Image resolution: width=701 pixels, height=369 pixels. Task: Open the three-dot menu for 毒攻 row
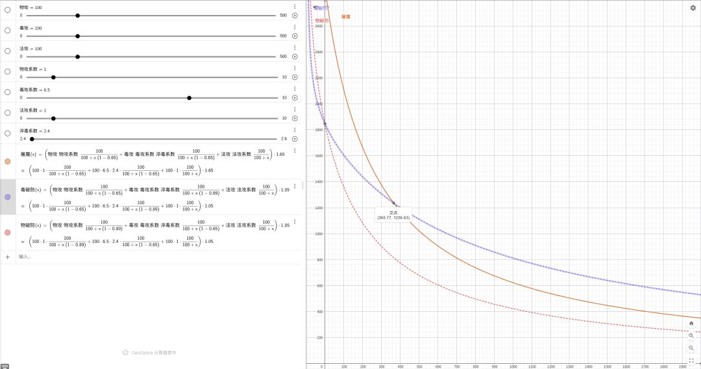(x=295, y=27)
